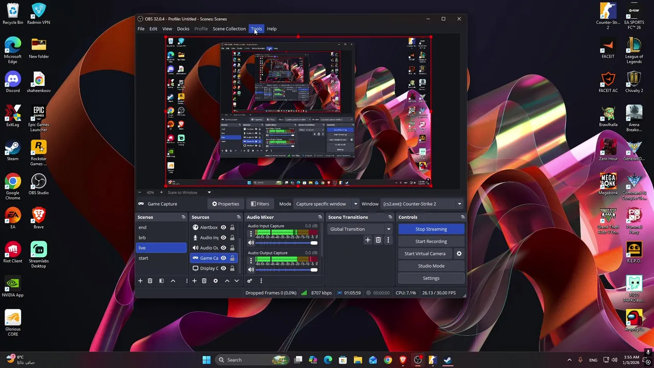
Task: Move the selected source up
Action: click(x=227, y=281)
